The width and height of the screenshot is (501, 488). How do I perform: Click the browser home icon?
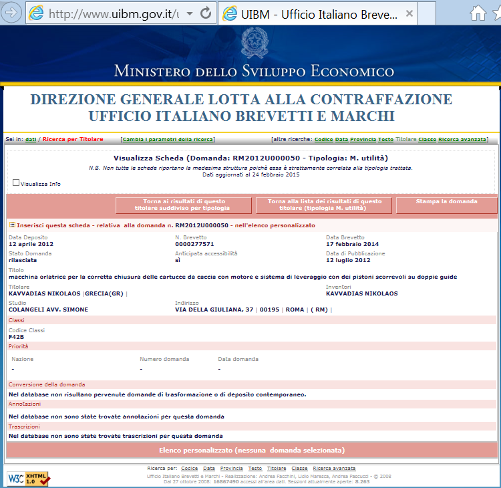(x=478, y=13)
